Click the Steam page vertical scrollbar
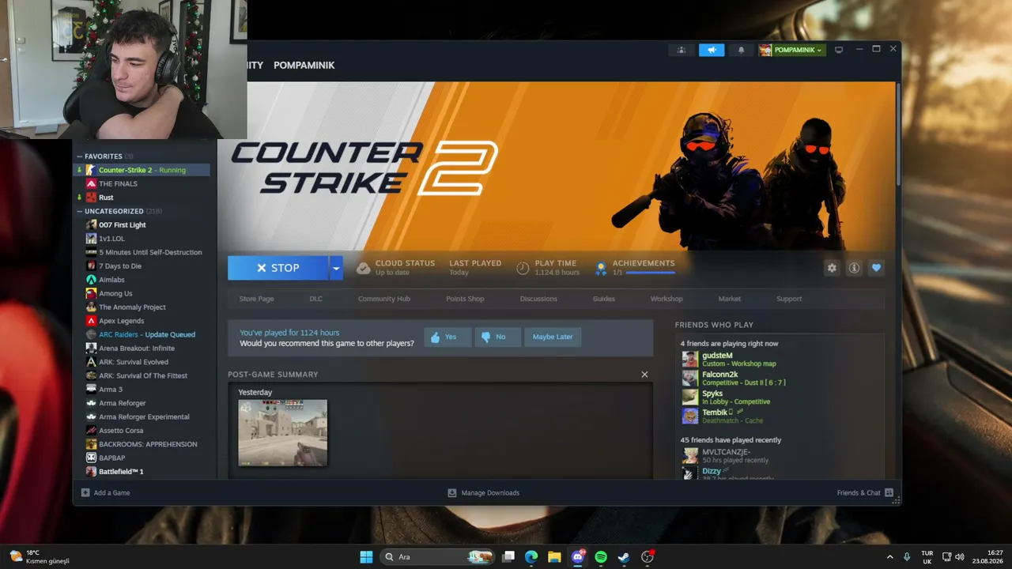 [897, 134]
